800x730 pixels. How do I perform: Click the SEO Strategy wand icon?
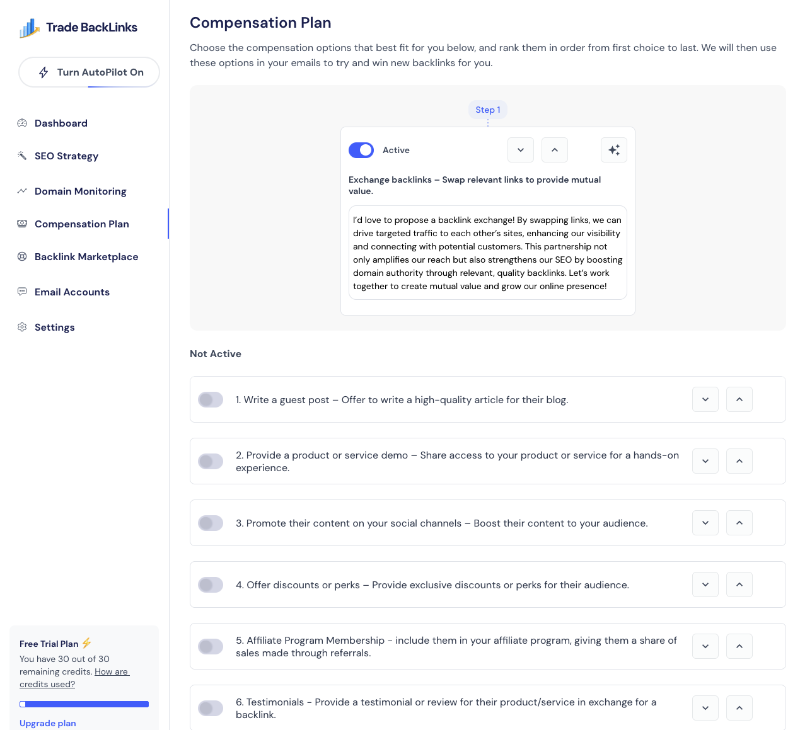(x=22, y=156)
